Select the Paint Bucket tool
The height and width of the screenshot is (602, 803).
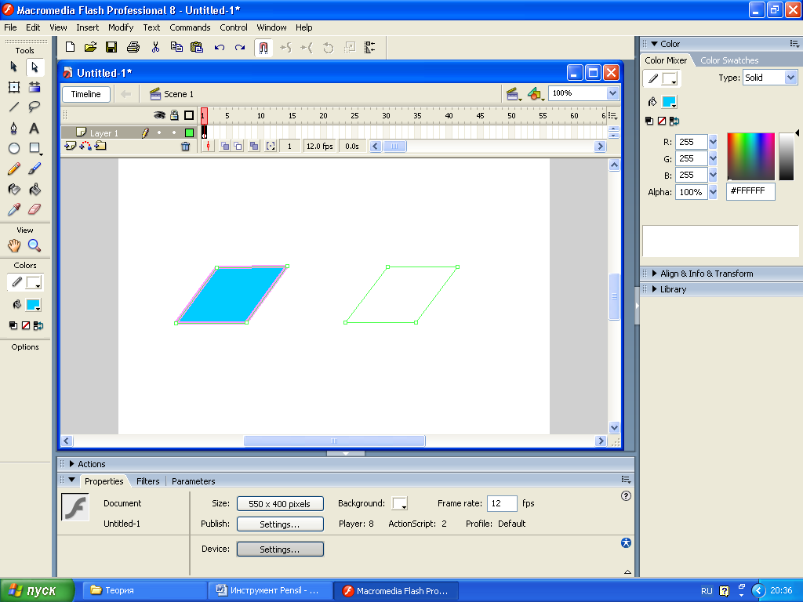click(35, 190)
